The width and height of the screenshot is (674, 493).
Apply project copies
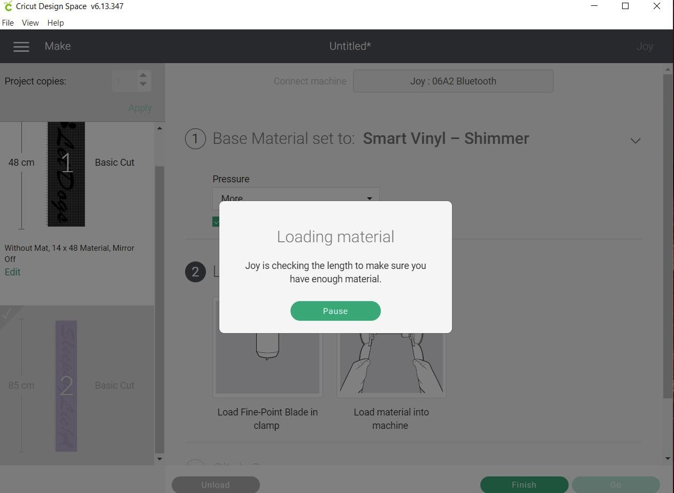click(140, 108)
